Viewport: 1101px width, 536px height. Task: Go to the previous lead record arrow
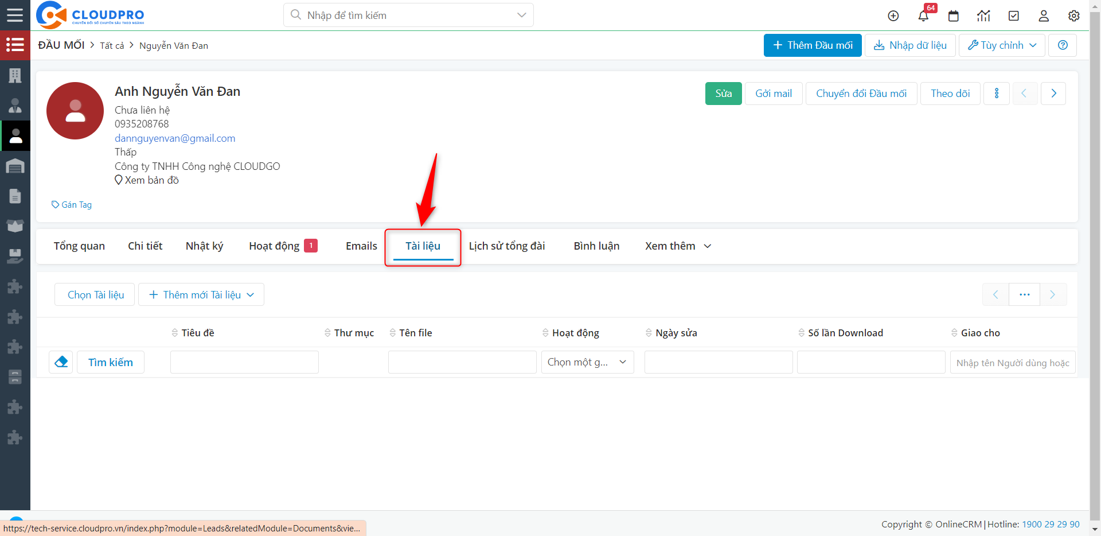1024,94
